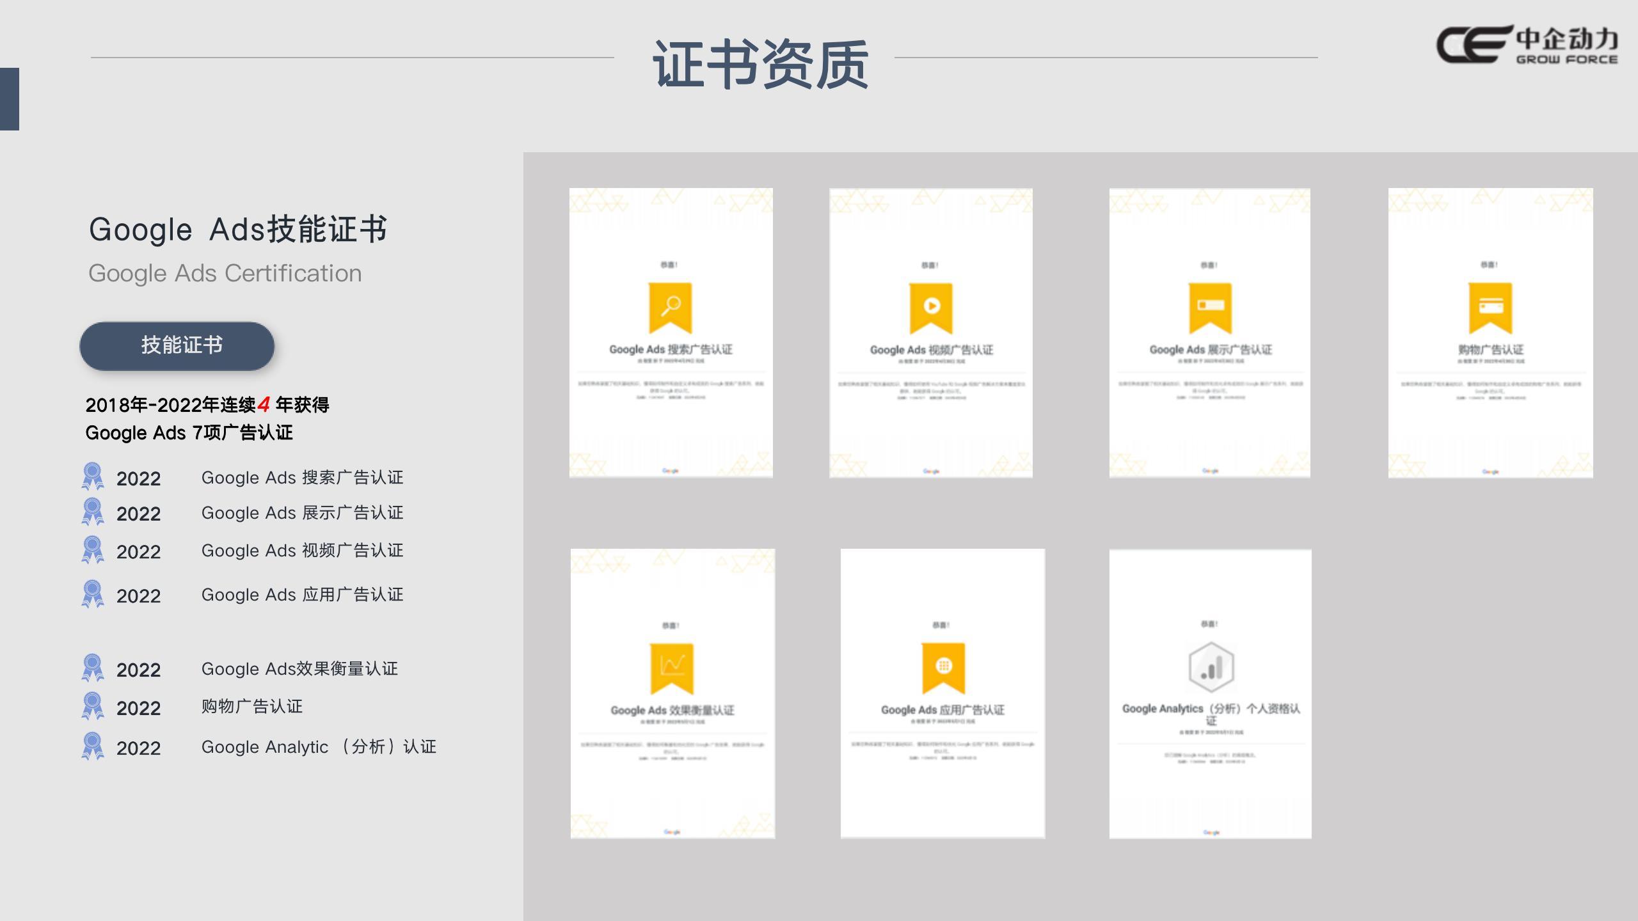Select the text Google Ads效果衡量认证 in list
Image resolution: width=1638 pixels, height=921 pixels.
pyautogui.click(x=299, y=669)
